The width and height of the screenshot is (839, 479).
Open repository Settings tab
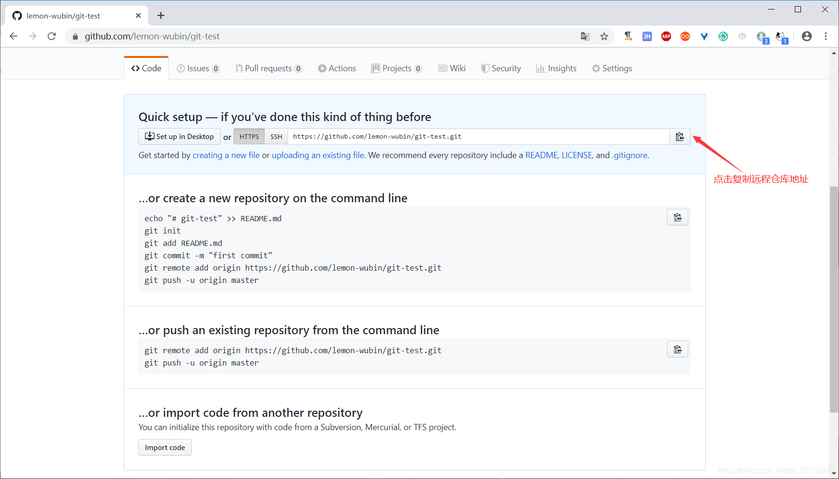coord(612,68)
